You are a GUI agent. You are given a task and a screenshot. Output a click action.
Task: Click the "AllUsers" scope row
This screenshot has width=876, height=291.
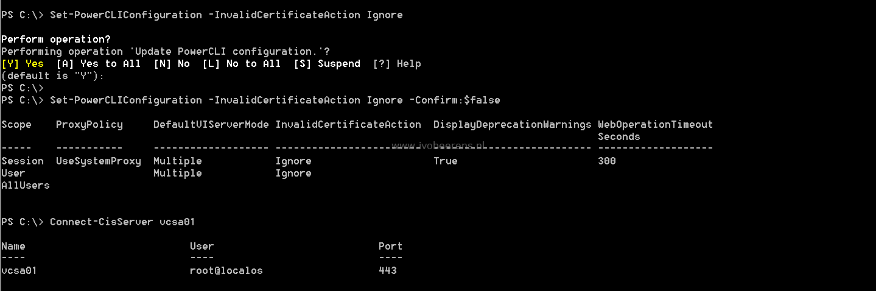[26, 185]
